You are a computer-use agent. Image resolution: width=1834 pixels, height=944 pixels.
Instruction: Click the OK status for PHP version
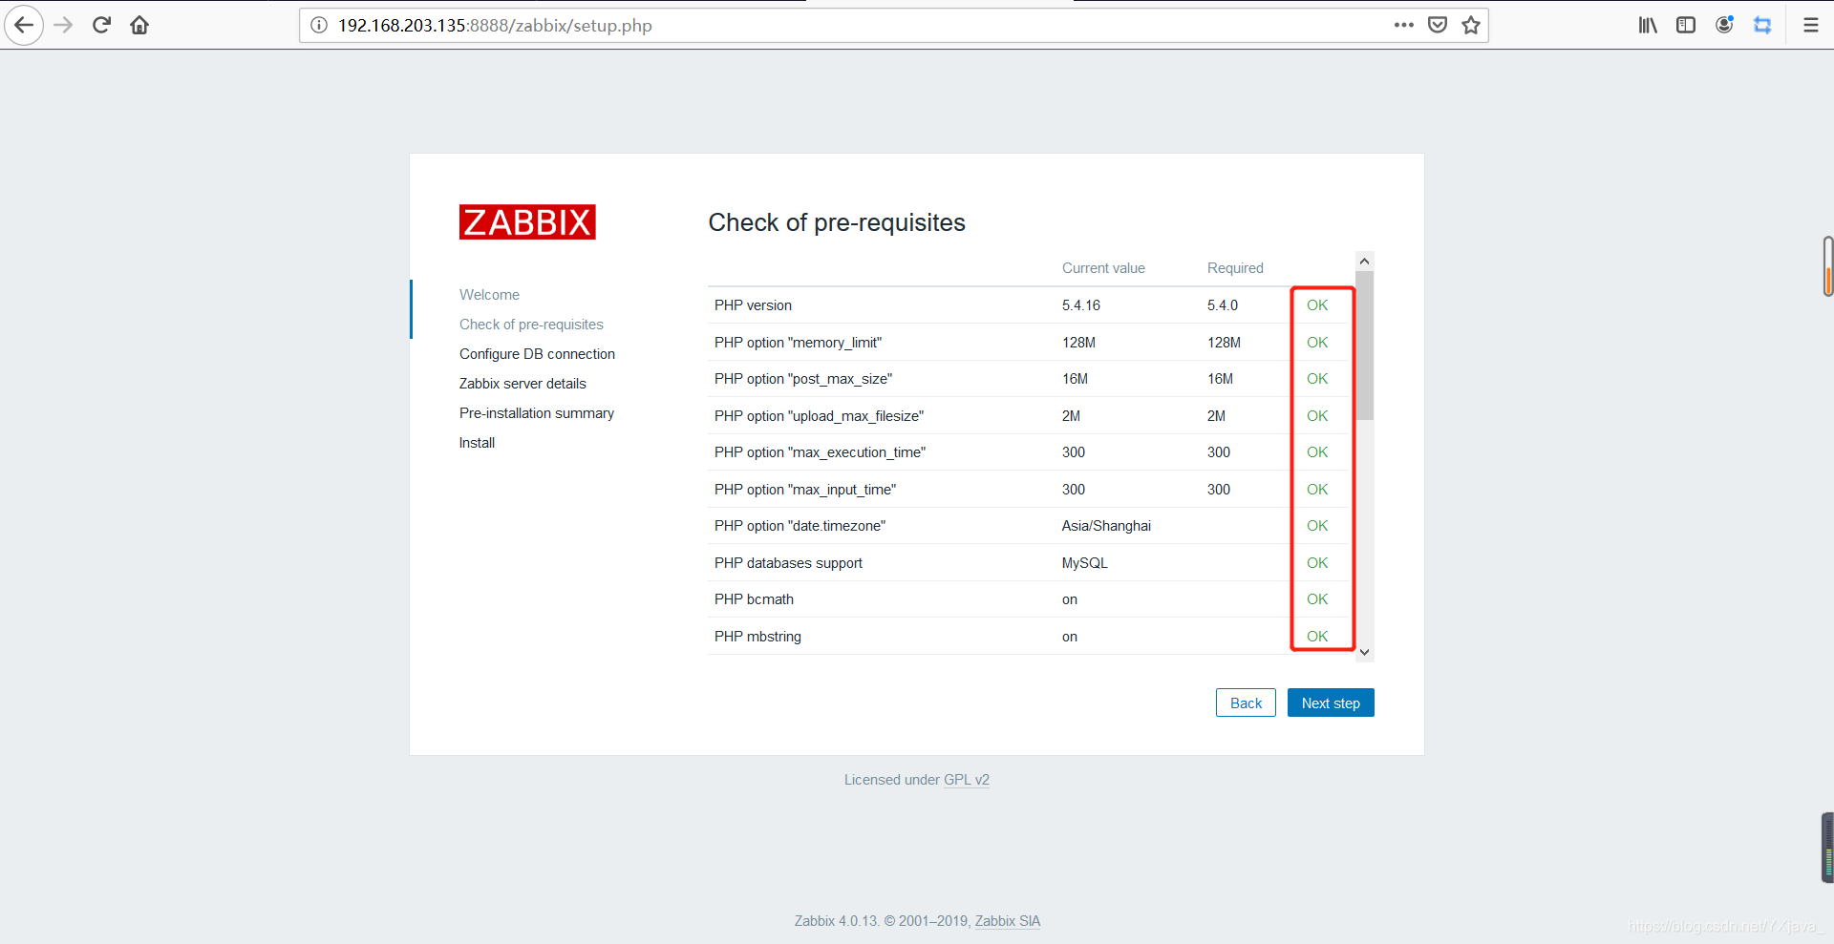coord(1317,305)
